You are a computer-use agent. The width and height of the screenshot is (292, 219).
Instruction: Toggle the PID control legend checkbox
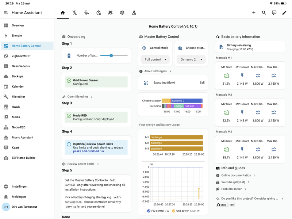(x=149, y=211)
